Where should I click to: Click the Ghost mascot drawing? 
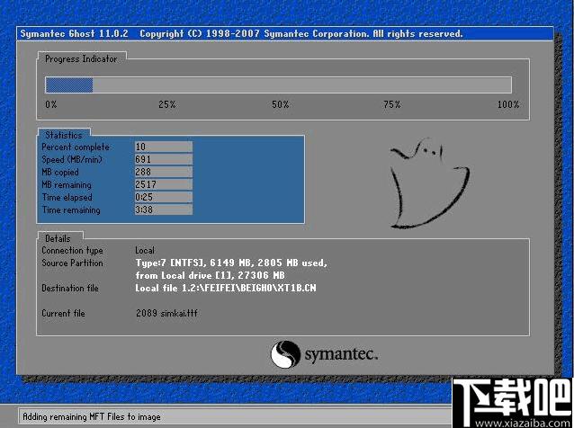pyautogui.click(x=430, y=183)
